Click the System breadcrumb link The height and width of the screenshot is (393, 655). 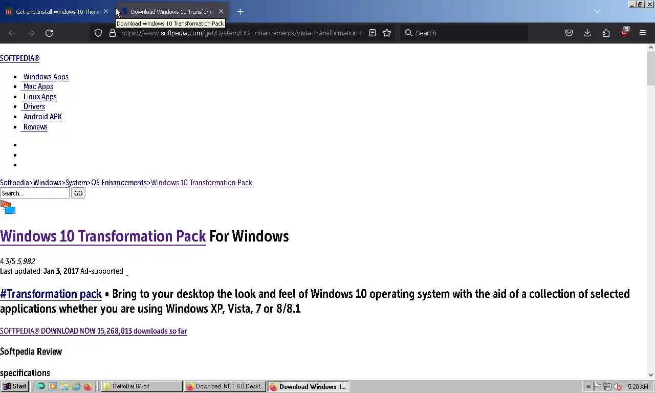pos(76,183)
